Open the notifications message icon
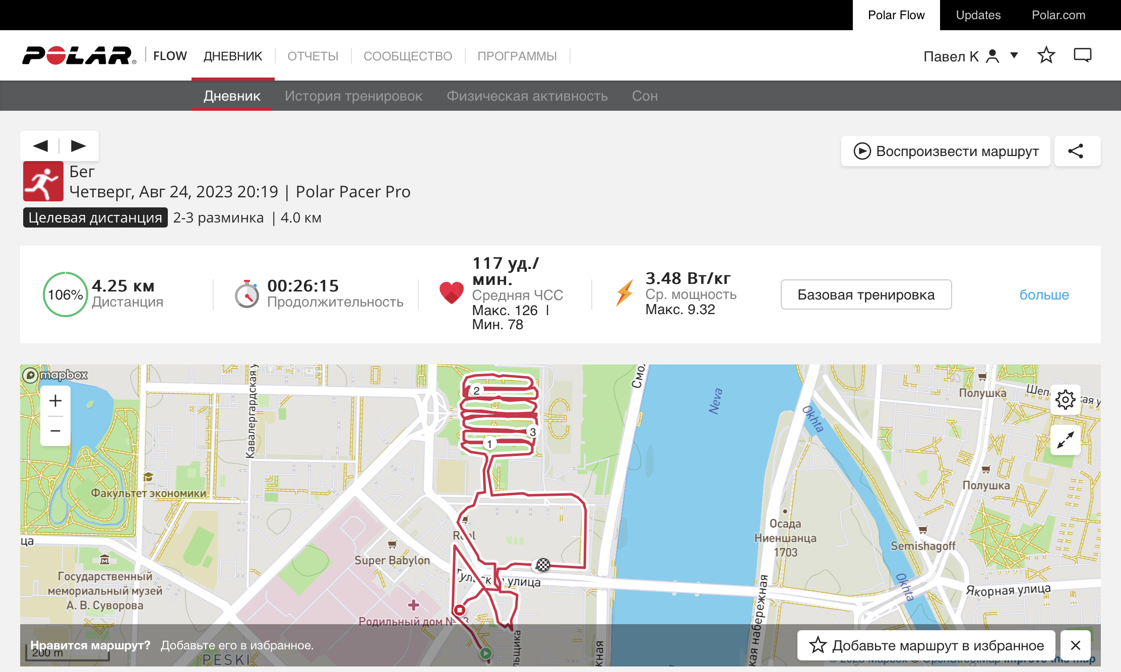Viewport: 1121px width, 672px height. click(1082, 55)
